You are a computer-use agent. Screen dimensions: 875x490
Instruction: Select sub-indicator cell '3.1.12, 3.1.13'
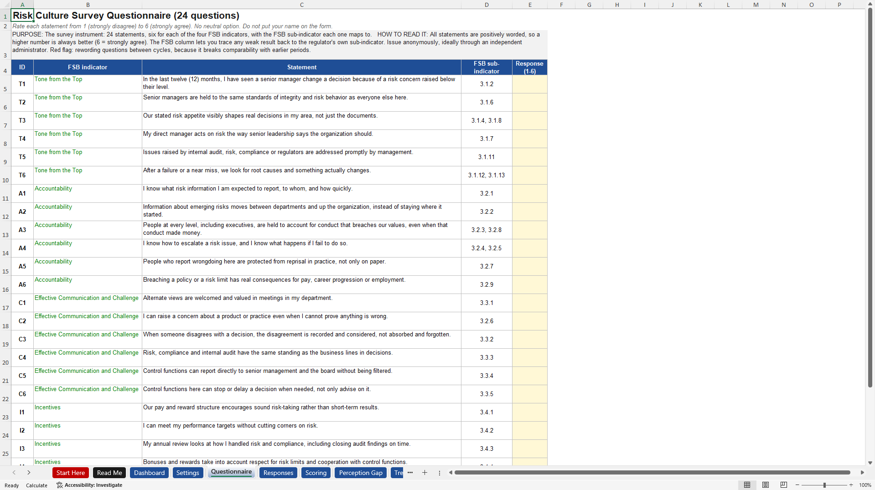(x=487, y=175)
